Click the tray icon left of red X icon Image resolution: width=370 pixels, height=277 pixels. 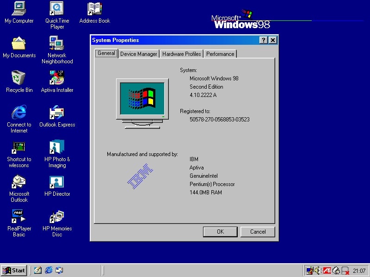tap(336, 271)
